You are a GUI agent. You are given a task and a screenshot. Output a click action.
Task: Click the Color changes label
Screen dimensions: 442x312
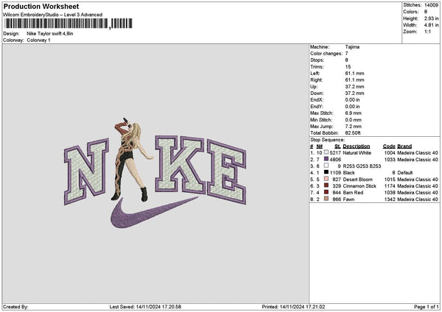326,54
